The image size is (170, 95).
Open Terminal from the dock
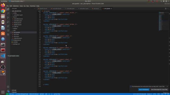(x=3, y=45)
